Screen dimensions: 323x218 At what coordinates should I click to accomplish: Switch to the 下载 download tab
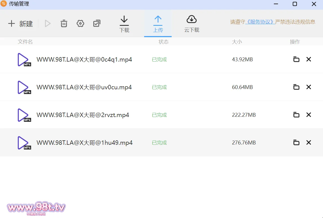tap(124, 24)
